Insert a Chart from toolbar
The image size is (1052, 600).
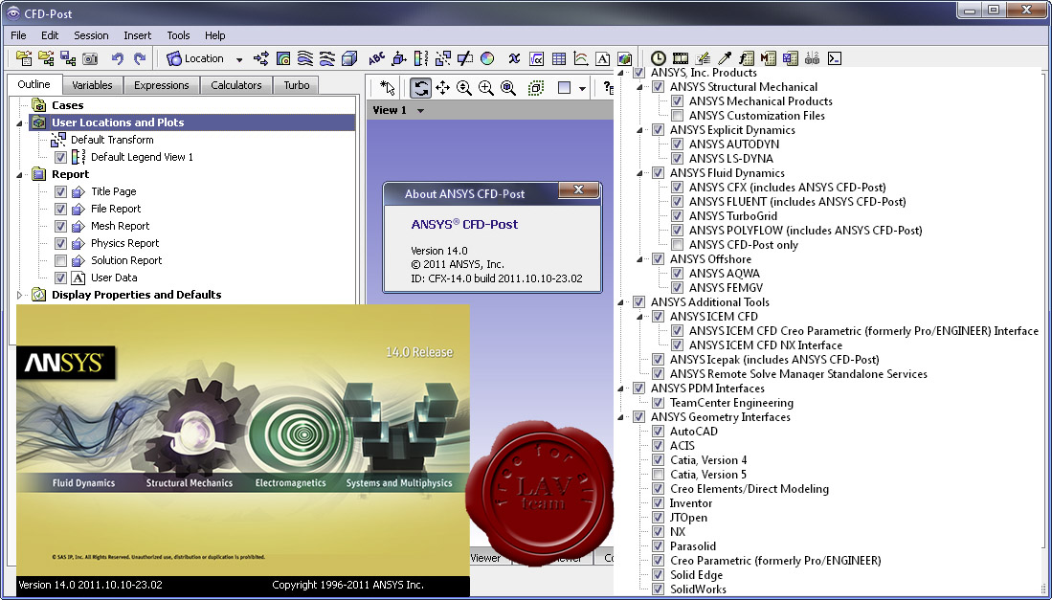580,58
